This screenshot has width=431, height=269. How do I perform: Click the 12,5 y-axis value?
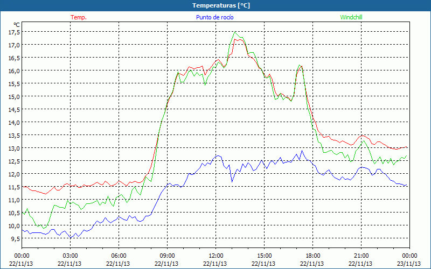15,161
